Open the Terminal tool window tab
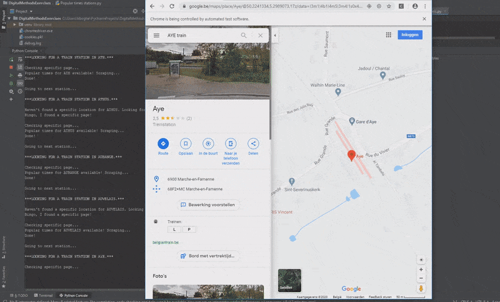The image size is (500, 302). [x=43, y=296]
